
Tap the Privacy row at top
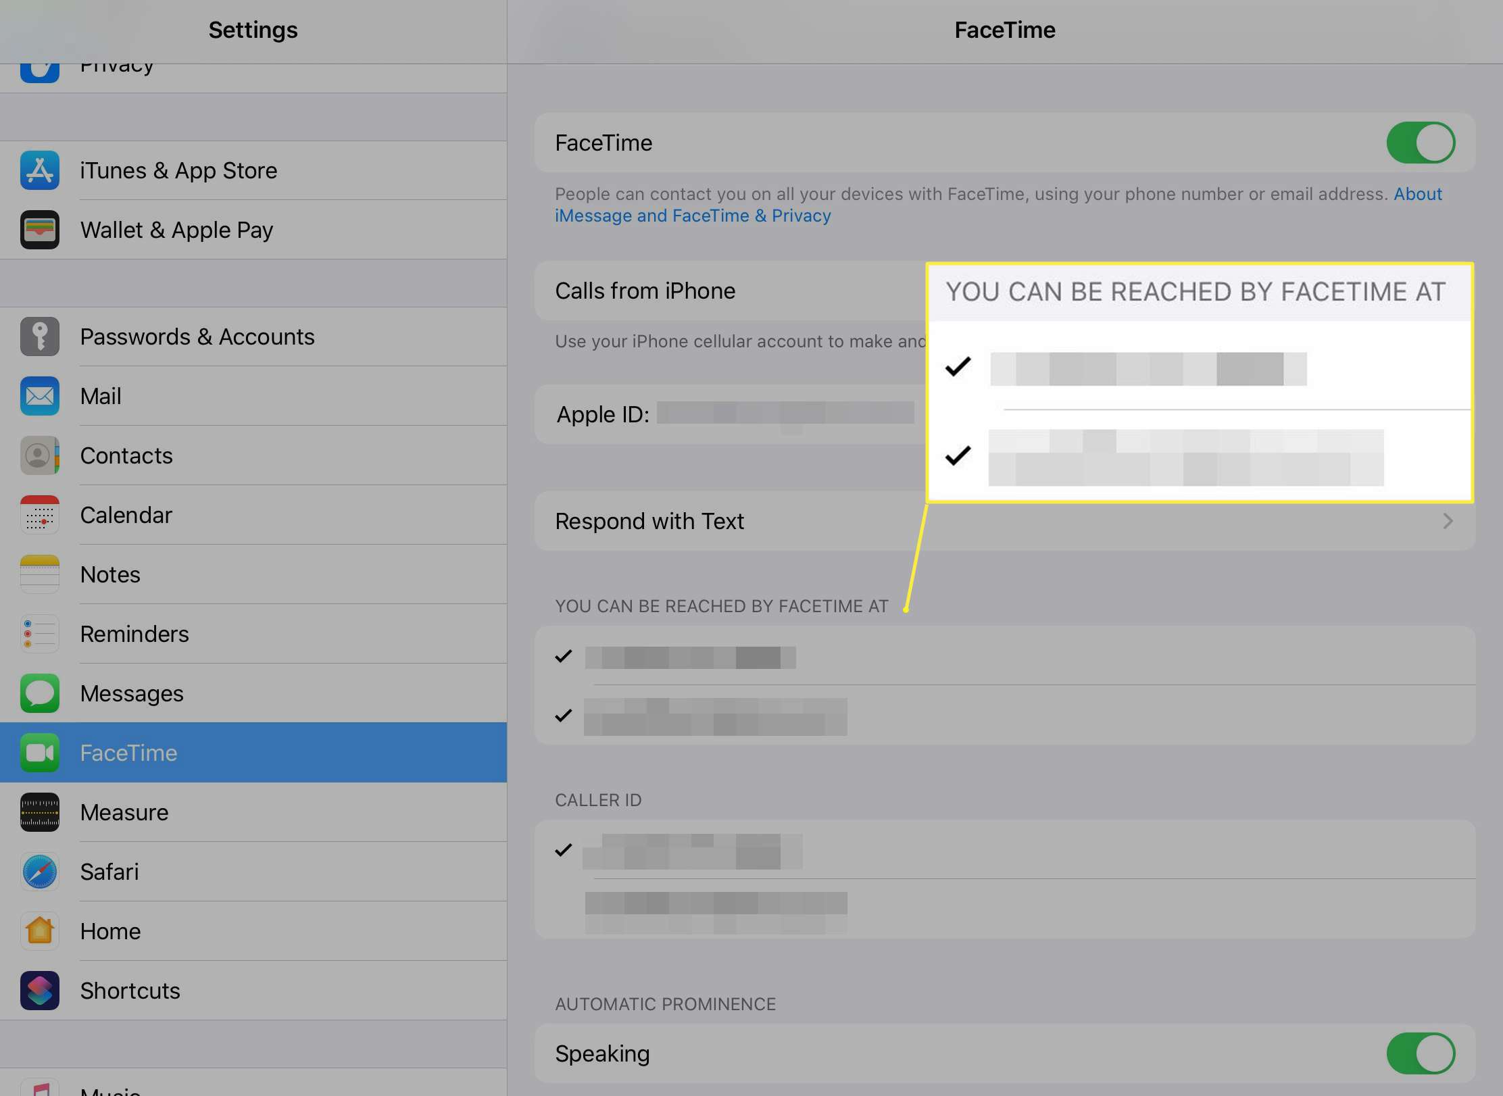coord(253,78)
